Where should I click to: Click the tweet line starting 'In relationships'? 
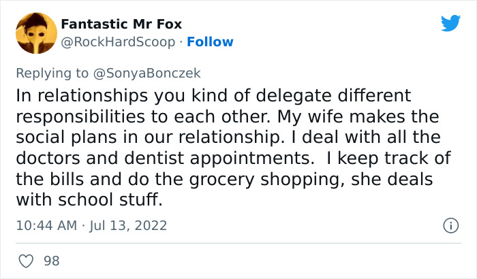point(213,95)
